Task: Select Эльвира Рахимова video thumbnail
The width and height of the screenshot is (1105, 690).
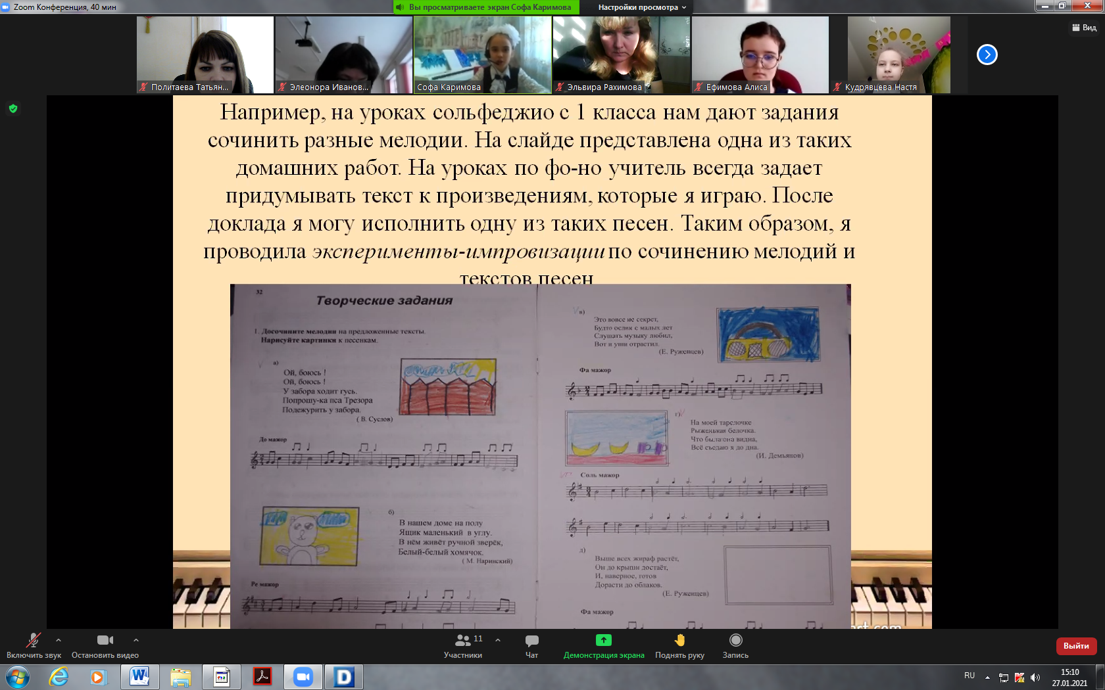Action: (x=621, y=55)
